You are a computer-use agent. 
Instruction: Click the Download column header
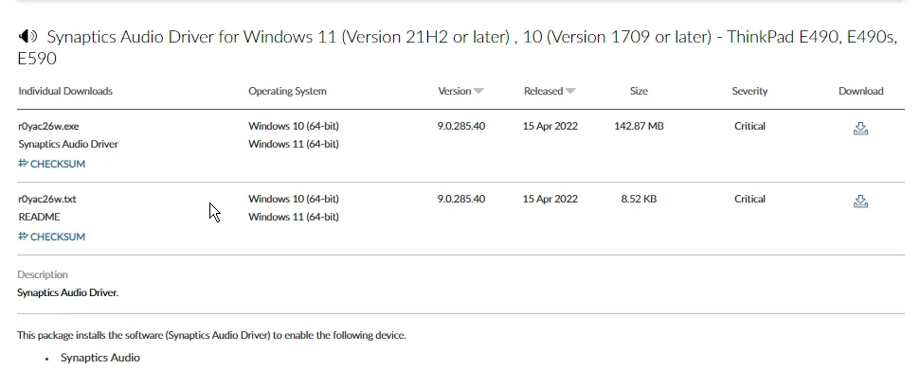point(860,92)
